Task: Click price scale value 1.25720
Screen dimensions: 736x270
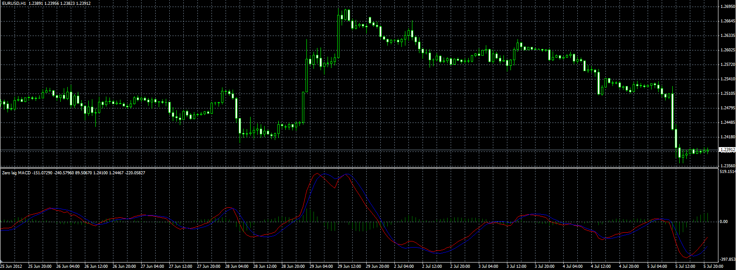Action: [727, 65]
